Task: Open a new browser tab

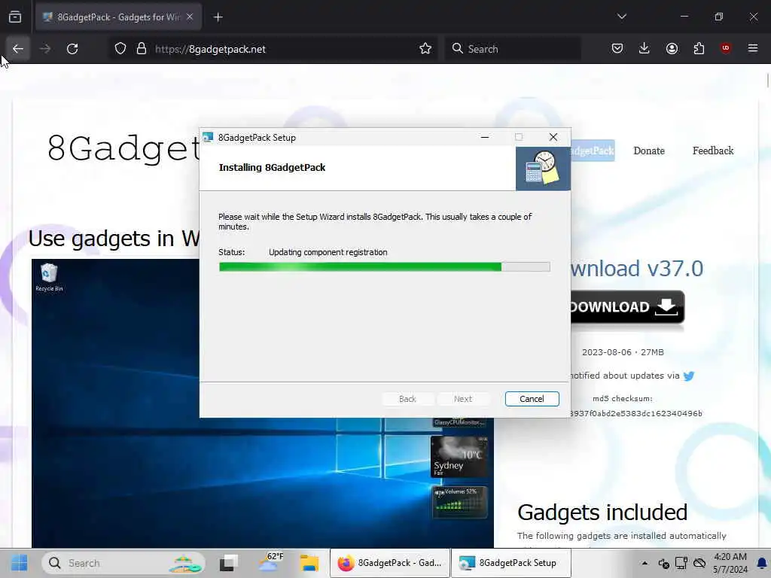Action: [218, 17]
